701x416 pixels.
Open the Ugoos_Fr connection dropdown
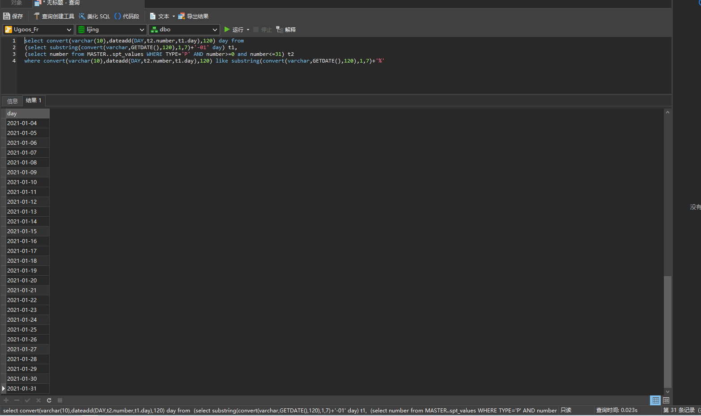[x=38, y=29]
